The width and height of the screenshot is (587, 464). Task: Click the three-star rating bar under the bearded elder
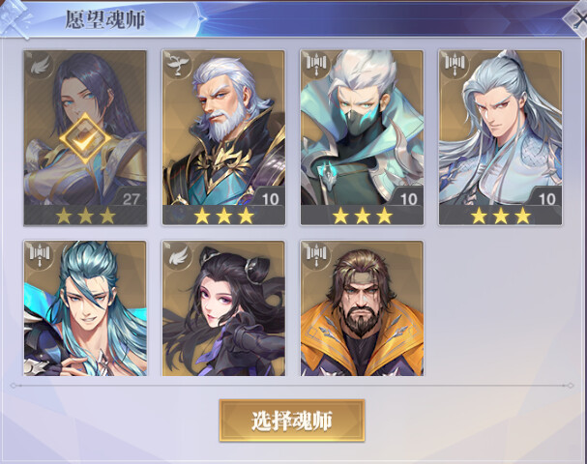223,216
